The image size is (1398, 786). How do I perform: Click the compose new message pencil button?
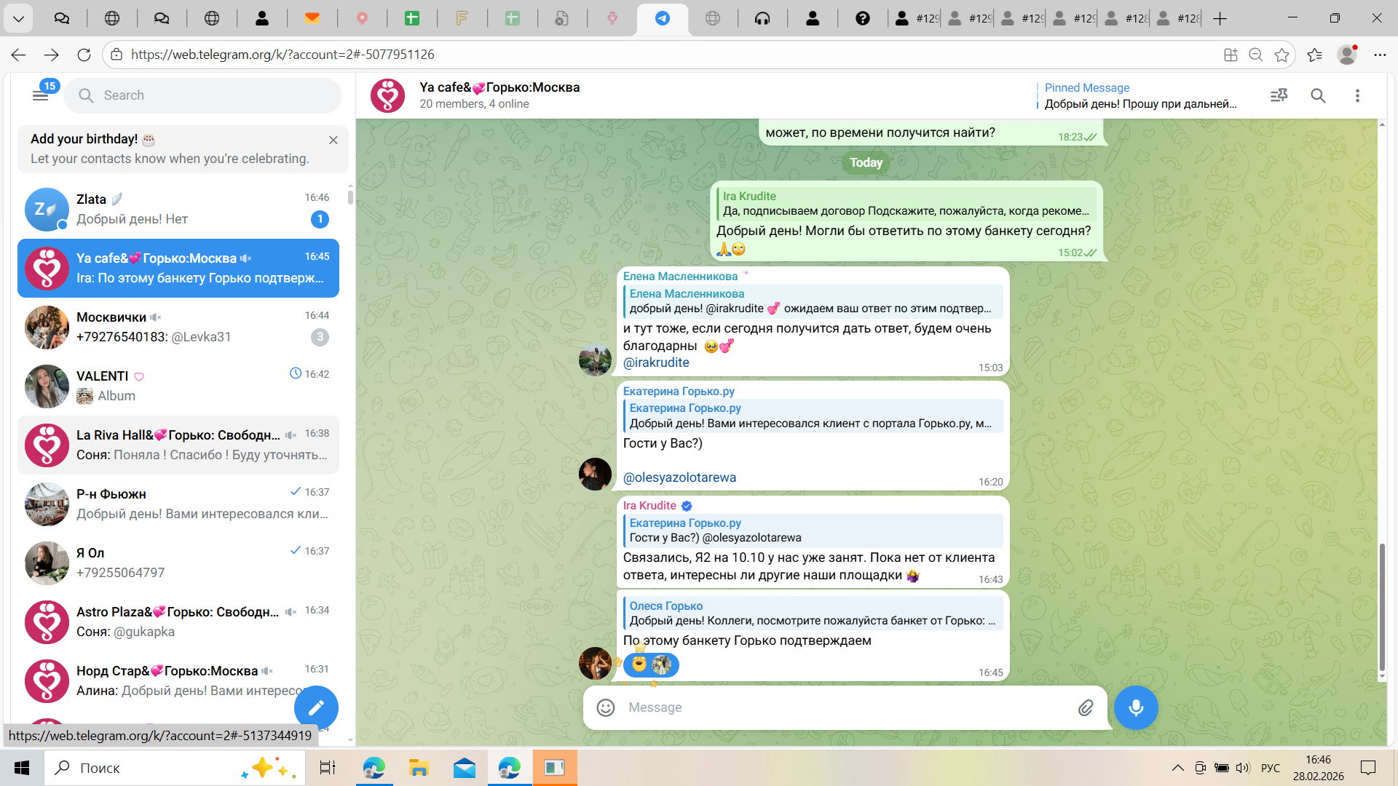click(316, 707)
